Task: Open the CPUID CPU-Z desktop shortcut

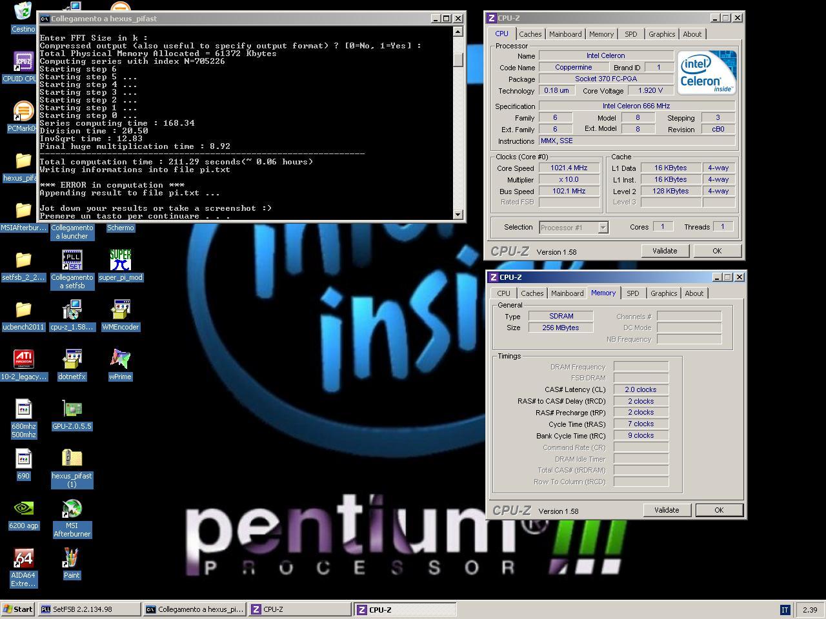Action: coord(23,63)
